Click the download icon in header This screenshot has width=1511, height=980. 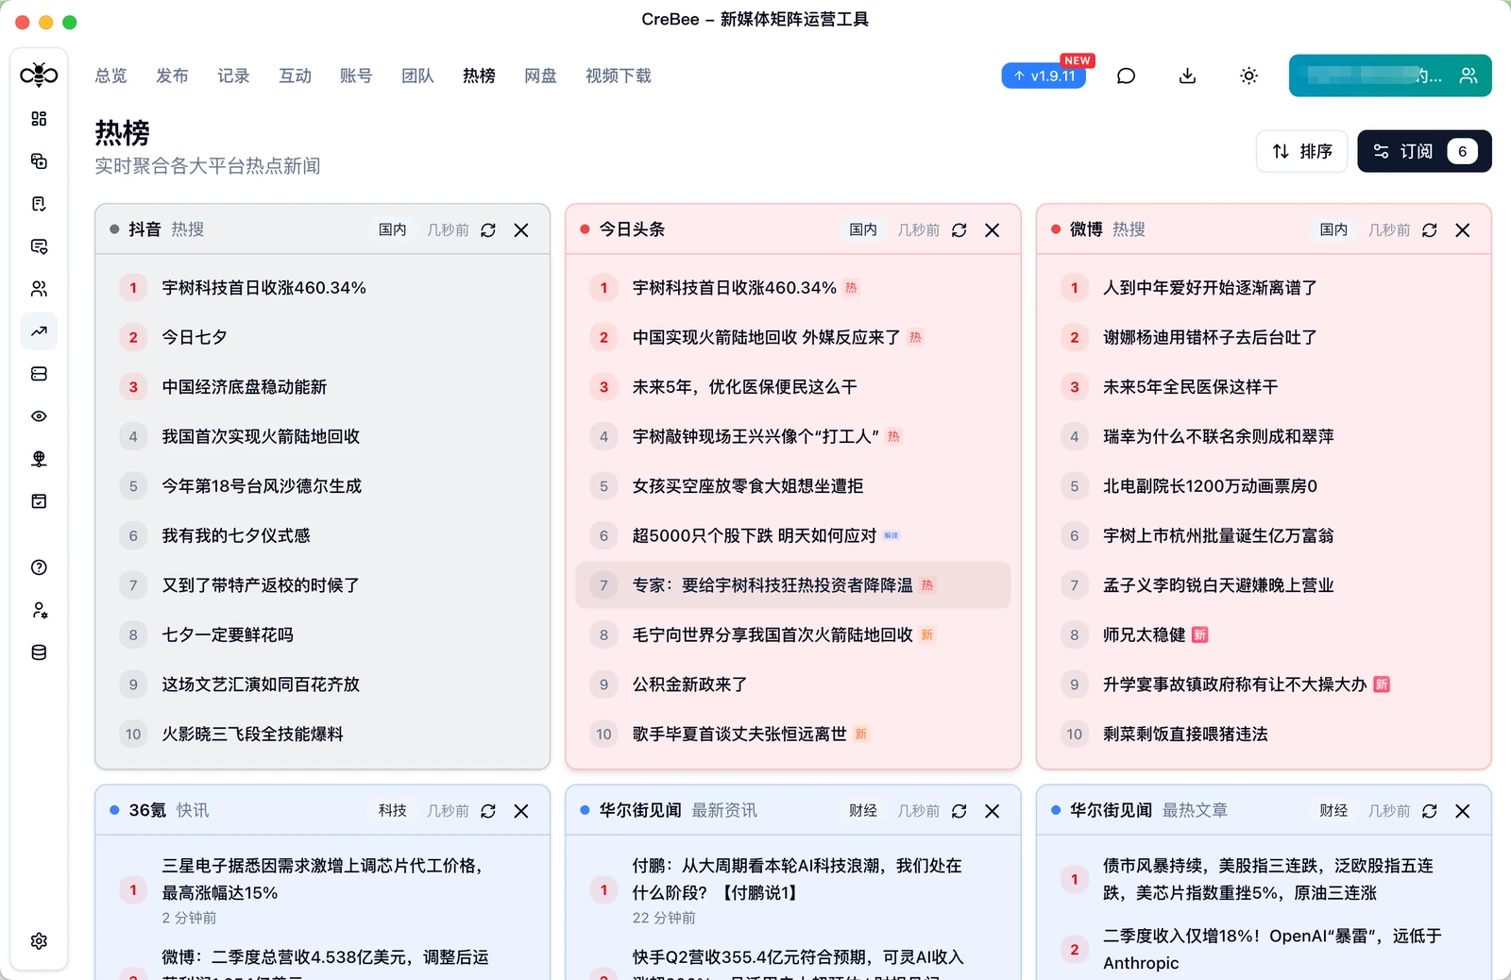[x=1187, y=76]
